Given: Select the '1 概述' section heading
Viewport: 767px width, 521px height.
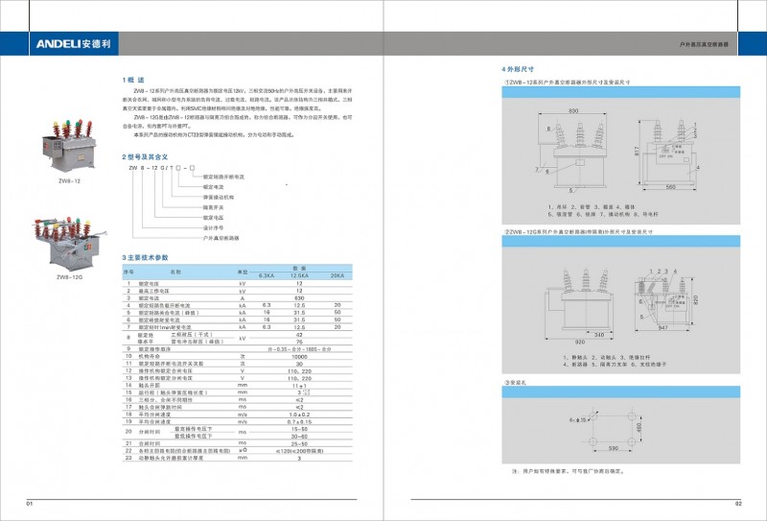Looking at the screenshot, I should click(132, 79).
